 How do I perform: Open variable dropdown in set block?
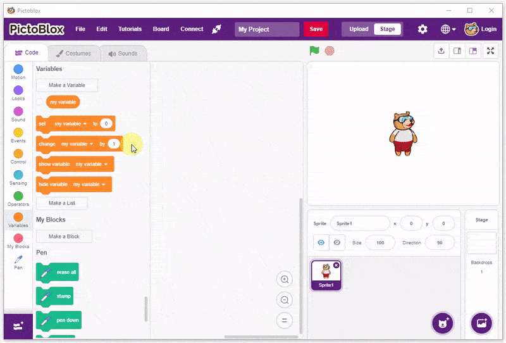85,124
